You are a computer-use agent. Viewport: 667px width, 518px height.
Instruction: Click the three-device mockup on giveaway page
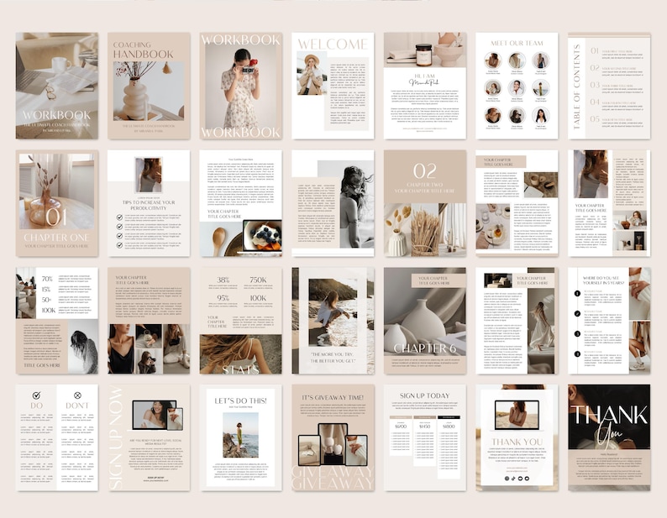[333, 444]
